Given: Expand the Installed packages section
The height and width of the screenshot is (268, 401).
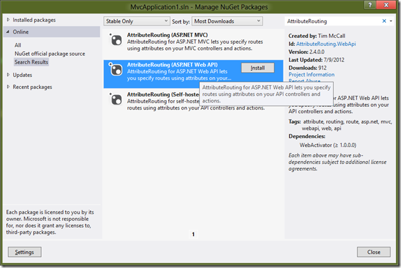Looking at the screenshot, I should (8, 20).
